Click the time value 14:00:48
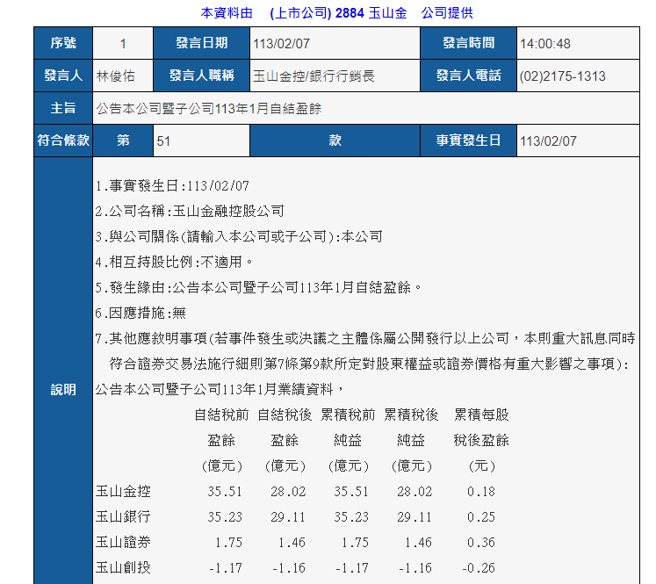The height and width of the screenshot is (584, 656). [x=544, y=44]
